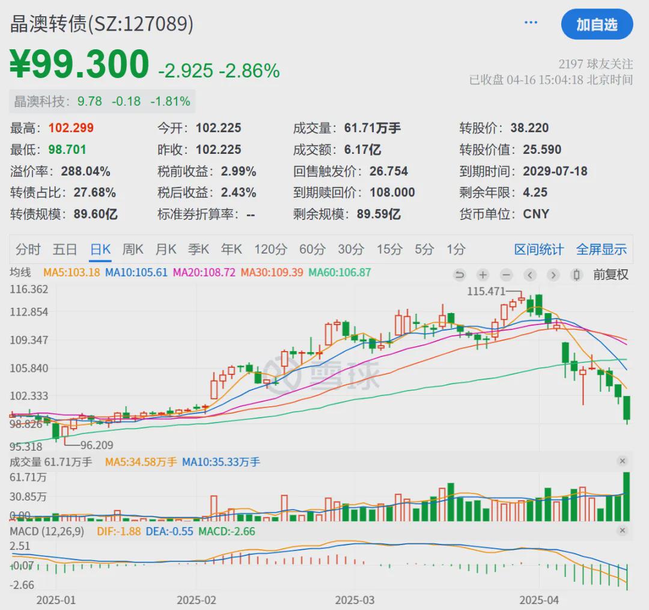Click the 税前收益 value 2.99%
The image size is (649, 610).
pos(239,171)
